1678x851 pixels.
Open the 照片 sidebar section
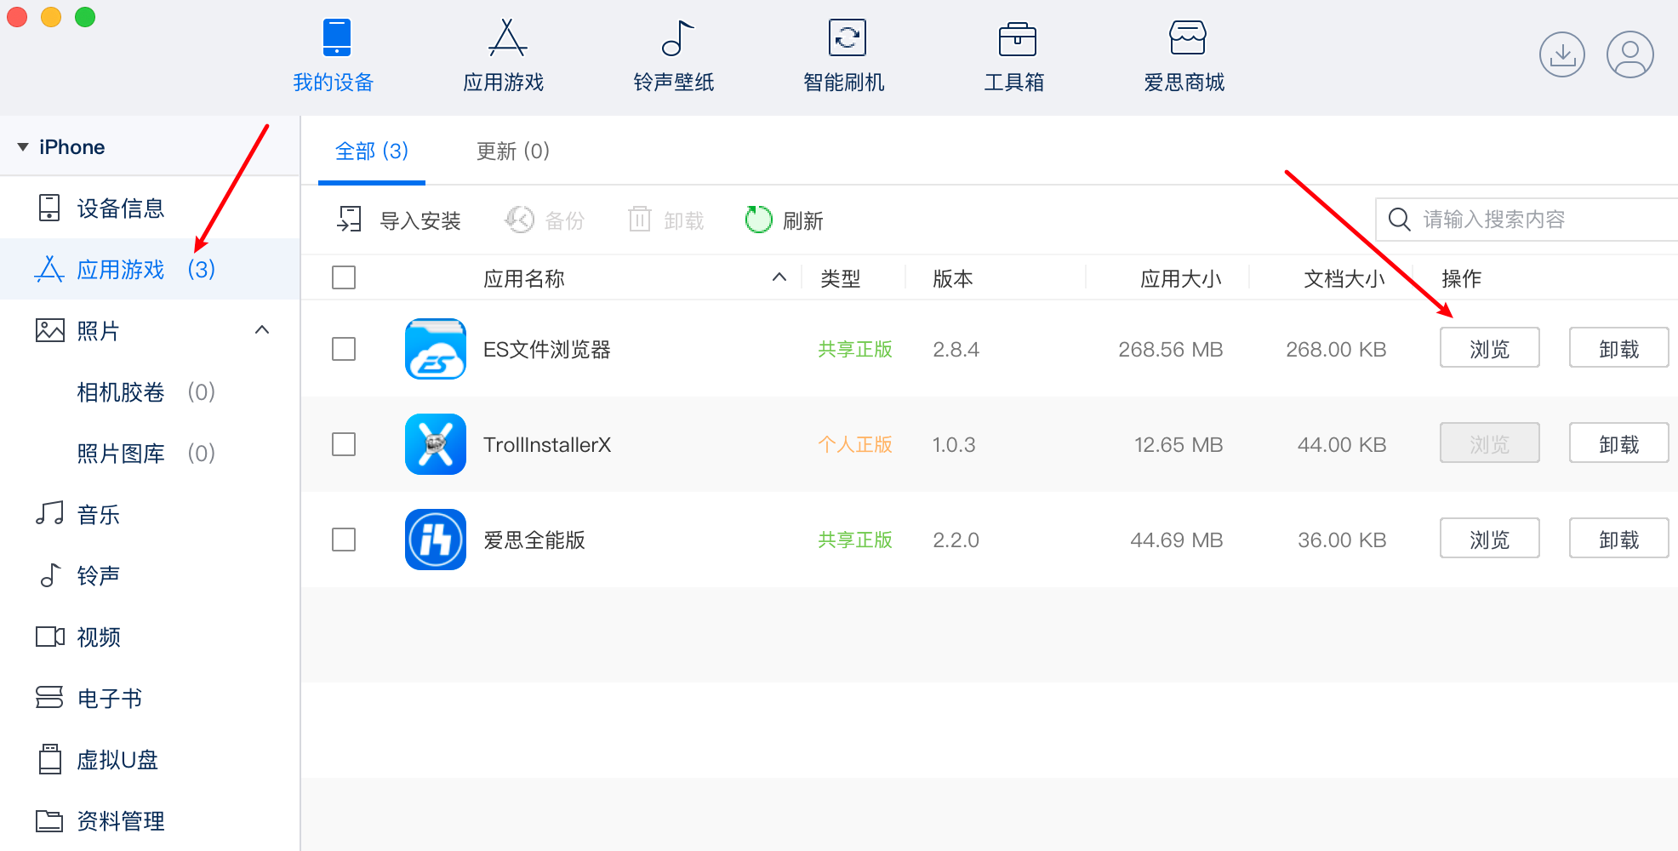150,330
